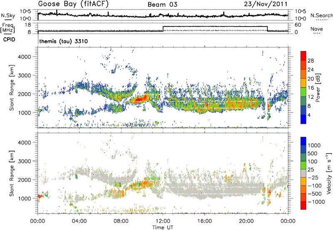The image size is (333, 230).
Task: Click the "Time UT" axis title
Action: [163, 227]
